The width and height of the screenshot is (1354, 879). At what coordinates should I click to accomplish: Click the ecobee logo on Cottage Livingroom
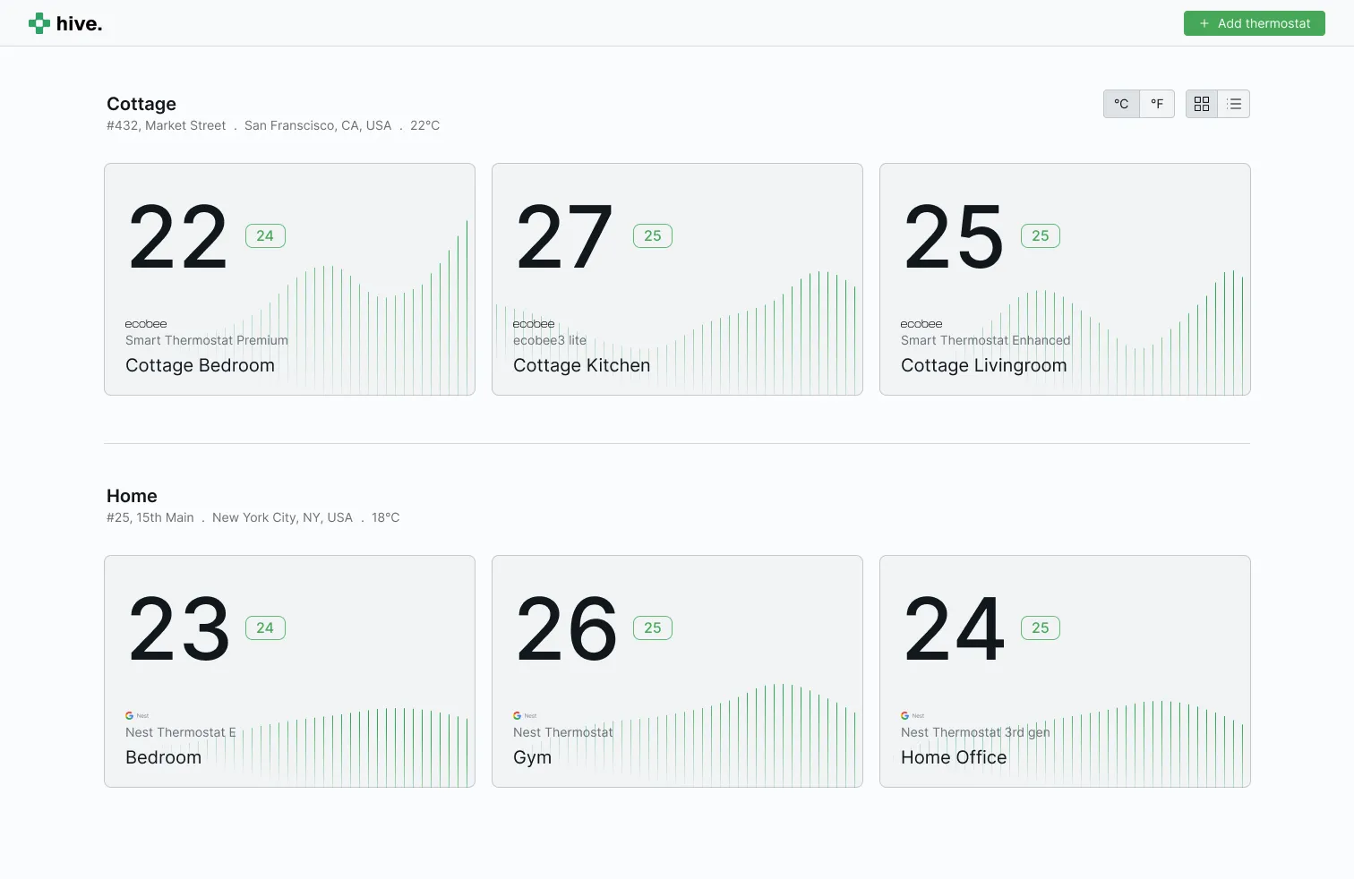pyautogui.click(x=921, y=324)
